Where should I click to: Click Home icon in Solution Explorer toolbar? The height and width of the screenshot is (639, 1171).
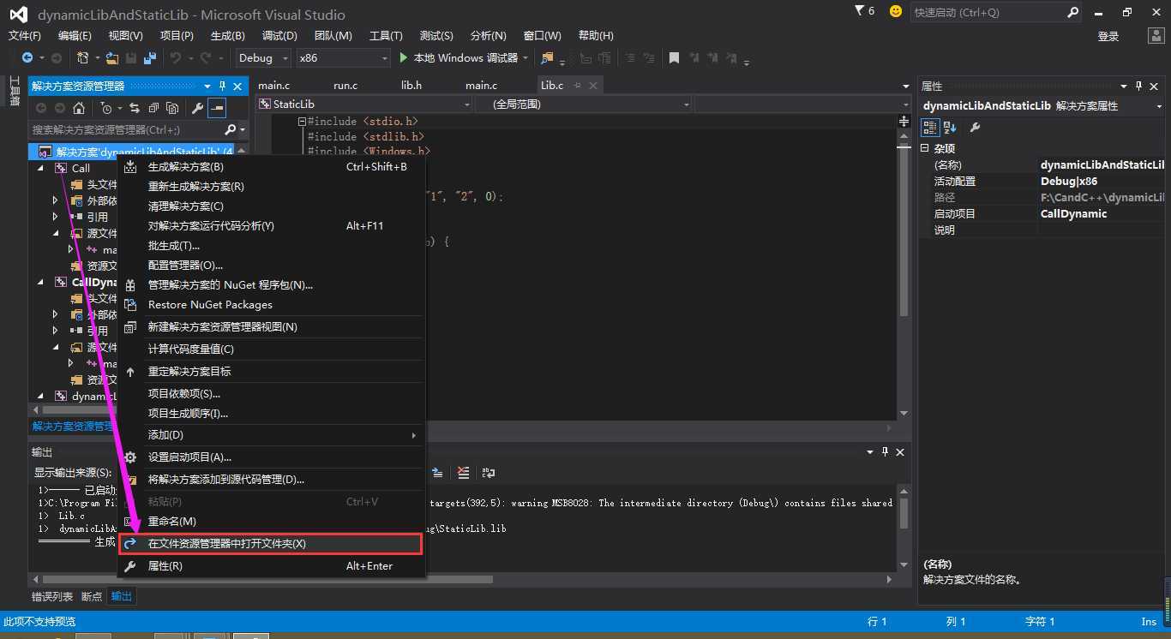[x=79, y=108]
